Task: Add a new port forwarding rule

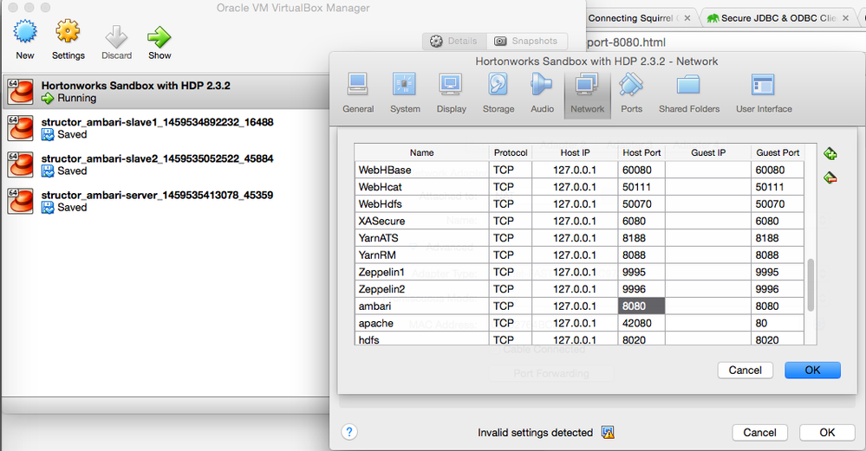Action: coord(830,154)
